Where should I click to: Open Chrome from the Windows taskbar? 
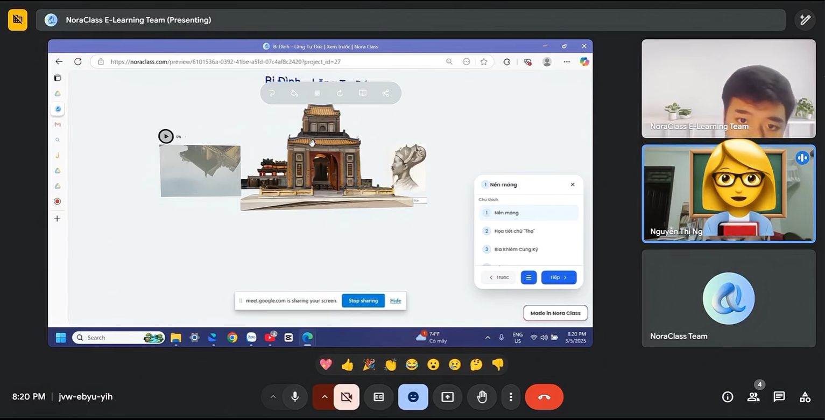(x=232, y=338)
